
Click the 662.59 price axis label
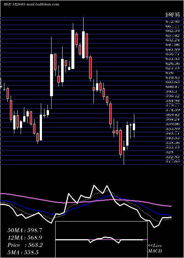tap(173, 31)
